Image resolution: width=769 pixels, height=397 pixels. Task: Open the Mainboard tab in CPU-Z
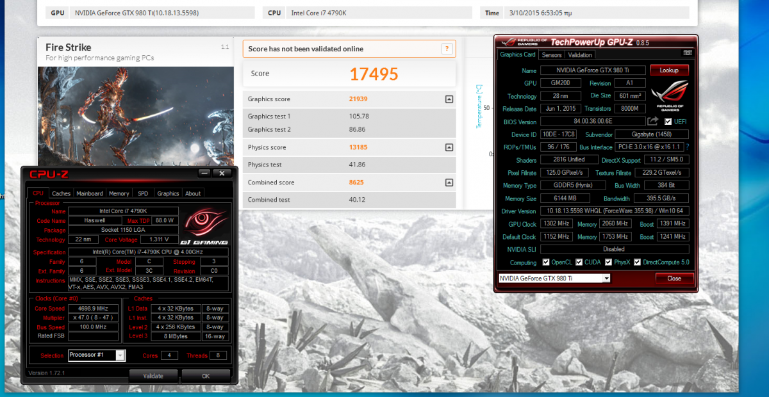pos(90,193)
